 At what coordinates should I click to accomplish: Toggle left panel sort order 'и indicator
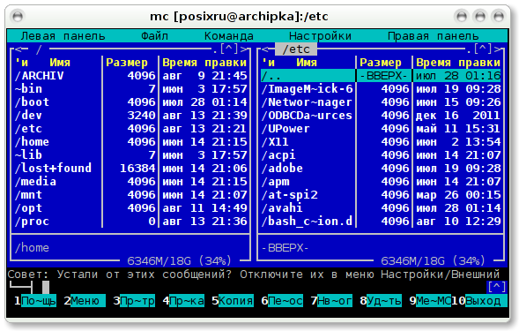tap(21, 63)
